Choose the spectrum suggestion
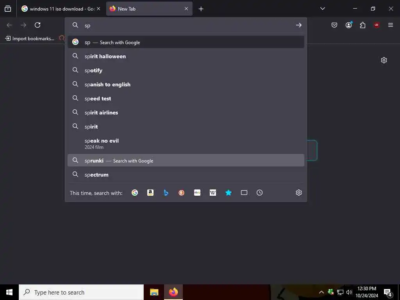The image size is (400, 300). pos(186,175)
